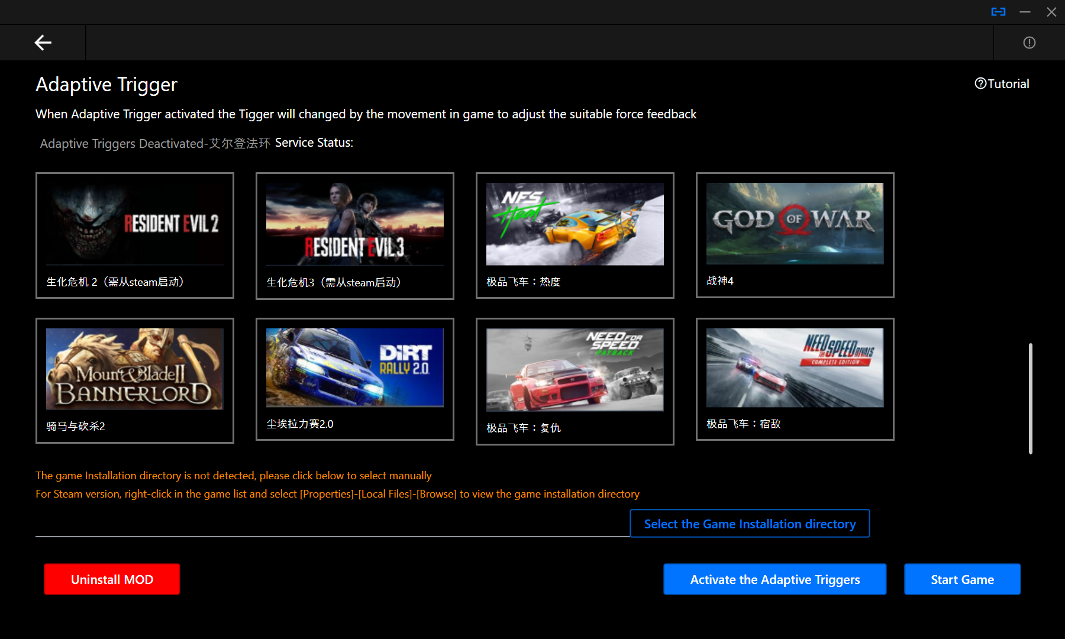Click the 极品飞车：宿敌 label

[x=744, y=424]
